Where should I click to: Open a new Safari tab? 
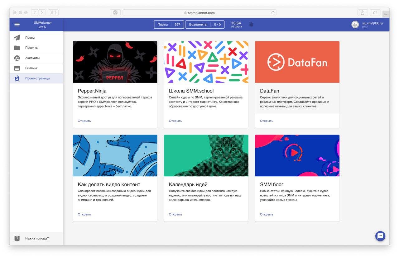tap(386, 14)
